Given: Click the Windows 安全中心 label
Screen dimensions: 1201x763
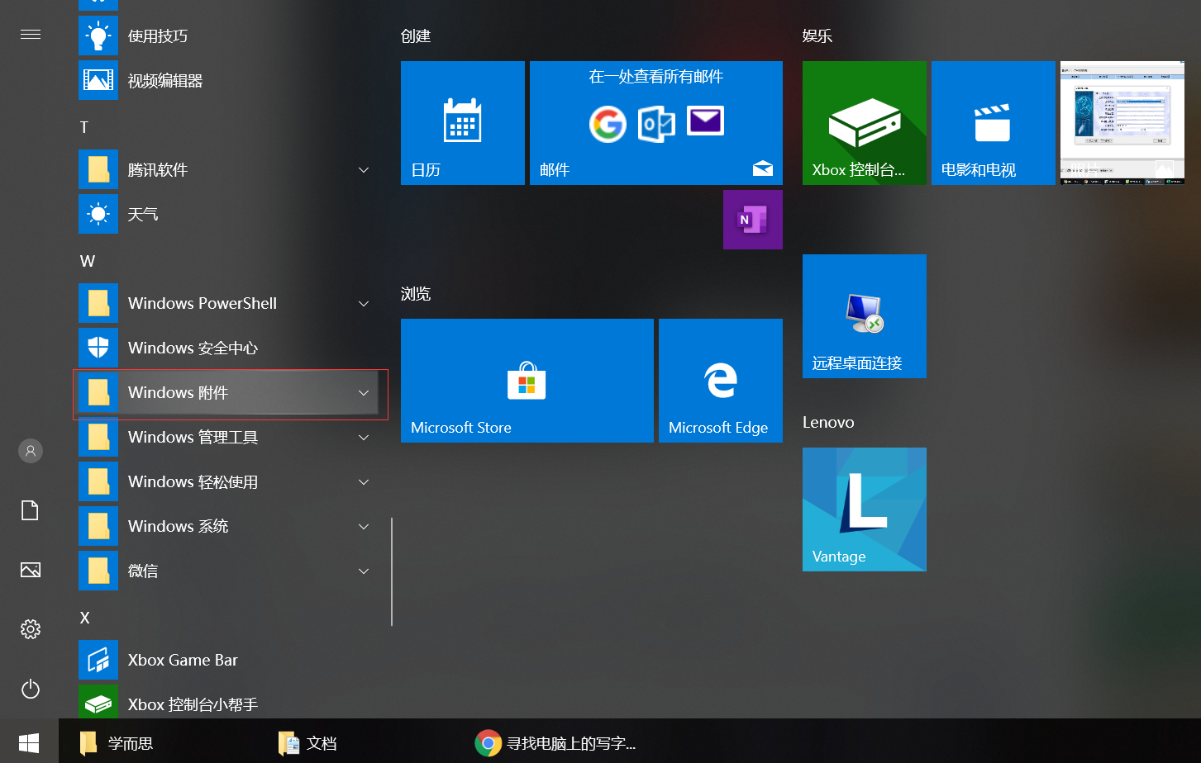Looking at the screenshot, I should pos(193,348).
